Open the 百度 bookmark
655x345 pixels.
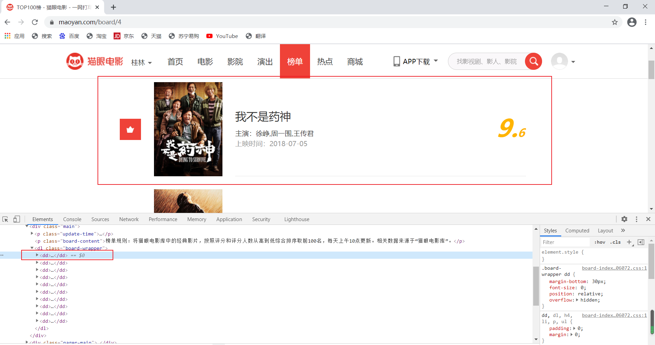[69, 36]
